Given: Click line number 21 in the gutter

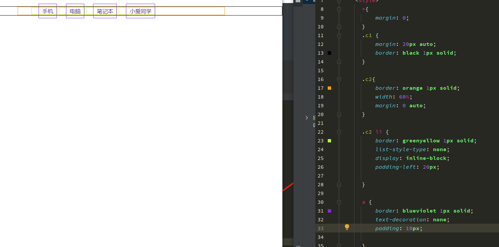Looking at the screenshot, I should pos(320,123).
